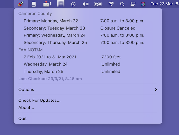Open the Wi-Fi menu
Image resolution: width=179 pixels, height=135 pixels.
pyautogui.click(x=111, y=4)
